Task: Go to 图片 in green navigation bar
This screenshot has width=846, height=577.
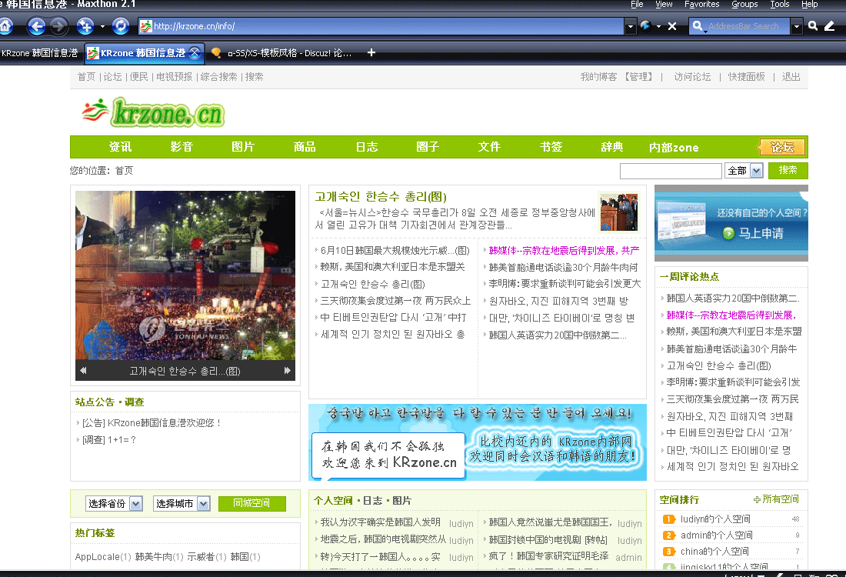Action: coord(243,147)
